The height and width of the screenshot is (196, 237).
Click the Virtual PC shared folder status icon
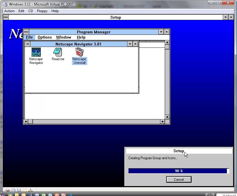[x=25, y=190]
